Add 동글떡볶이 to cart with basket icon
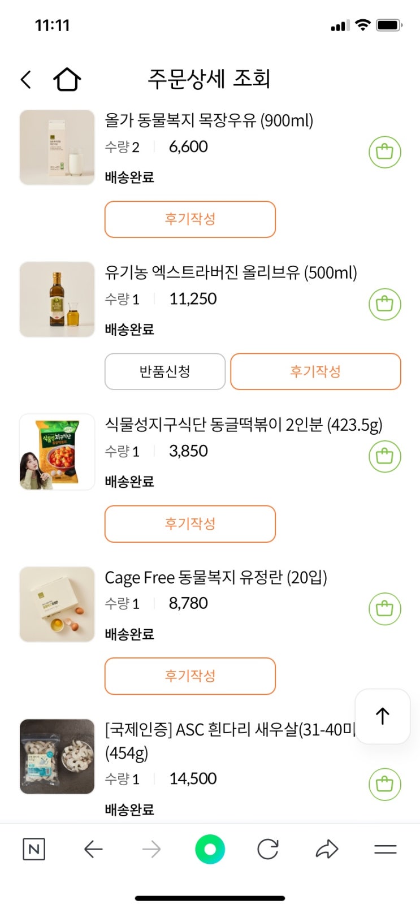The height and width of the screenshot is (909, 420). 384,456
